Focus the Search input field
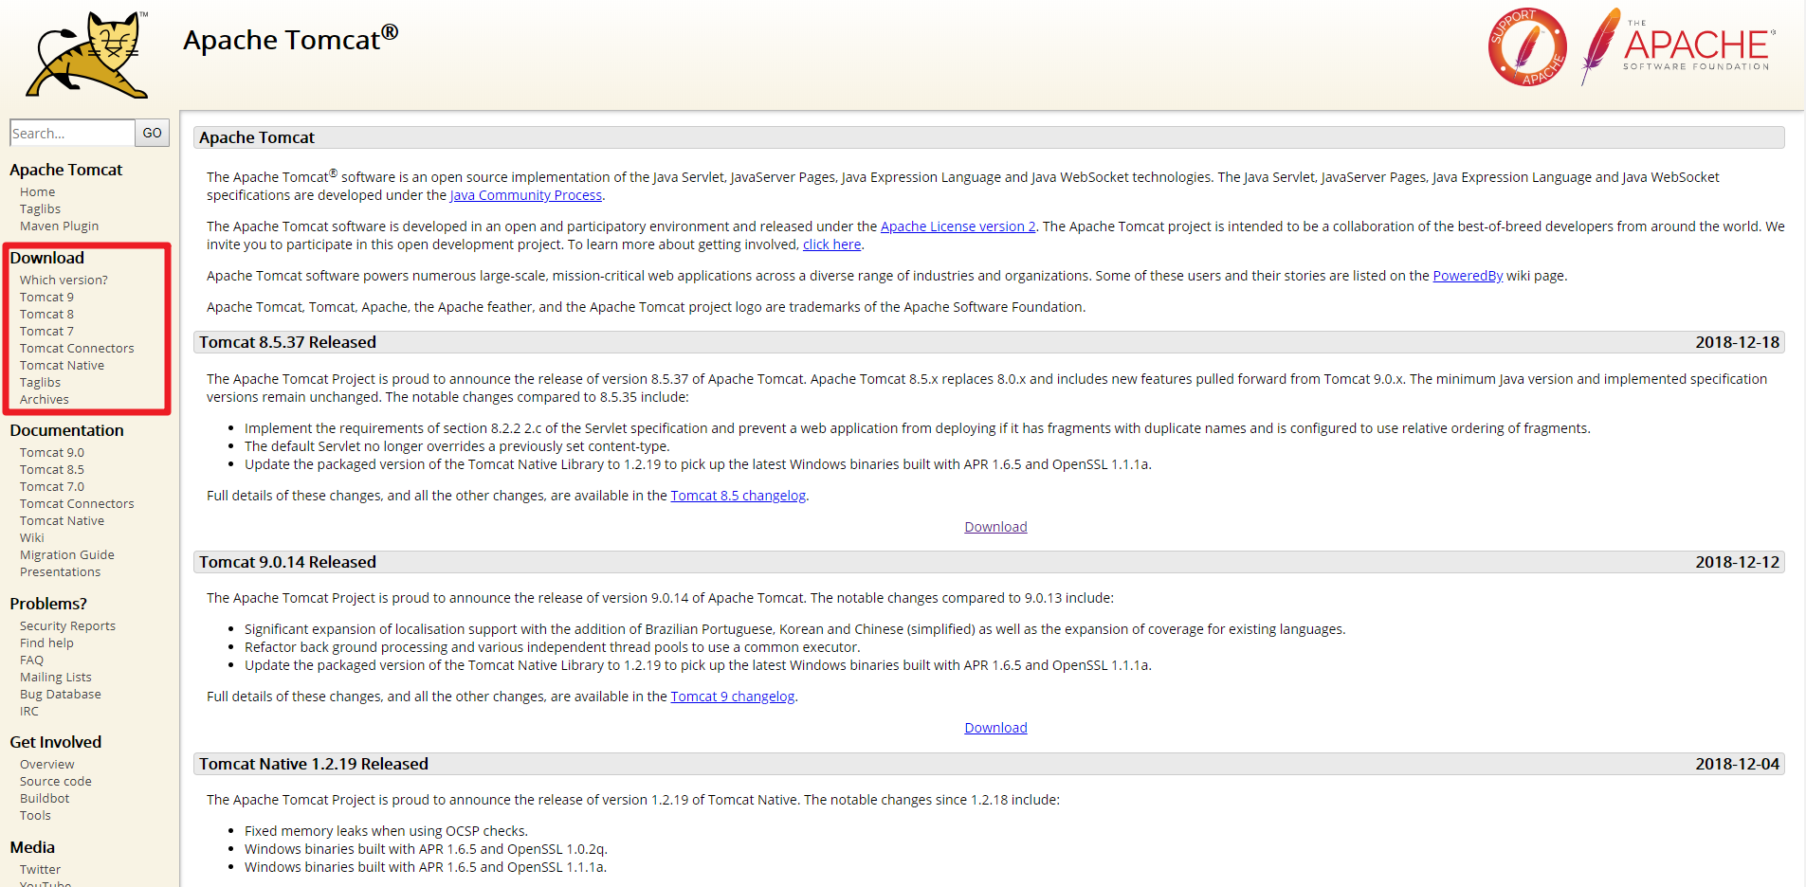Screen dimensions: 1806x887 pyautogui.click(x=72, y=133)
